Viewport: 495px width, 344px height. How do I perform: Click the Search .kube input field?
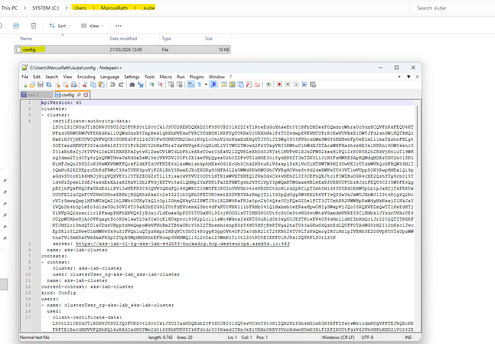tap(453, 8)
